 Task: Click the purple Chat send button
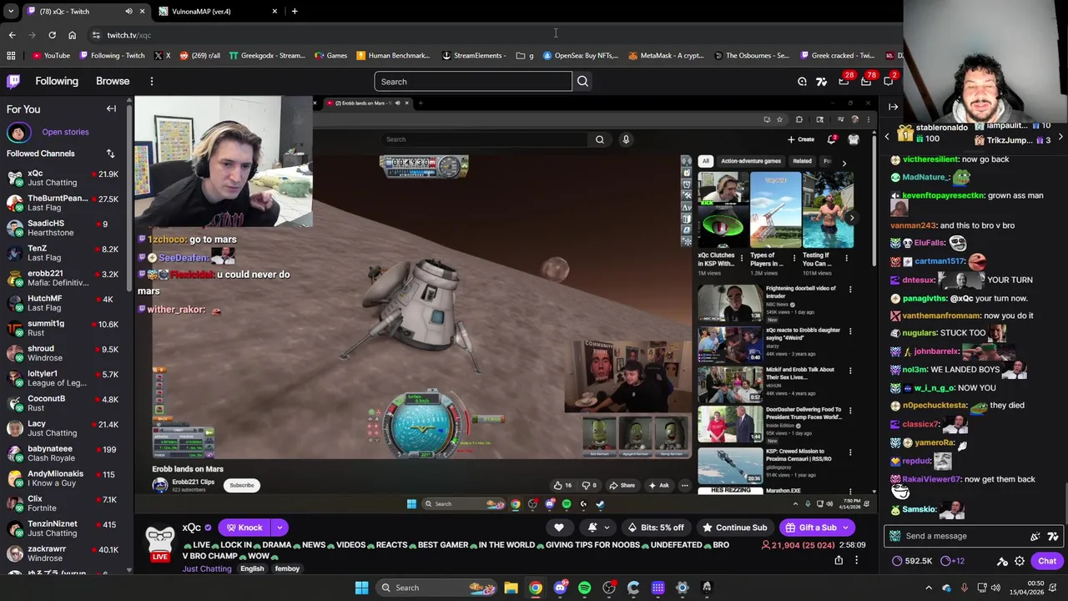point(1047,561)
